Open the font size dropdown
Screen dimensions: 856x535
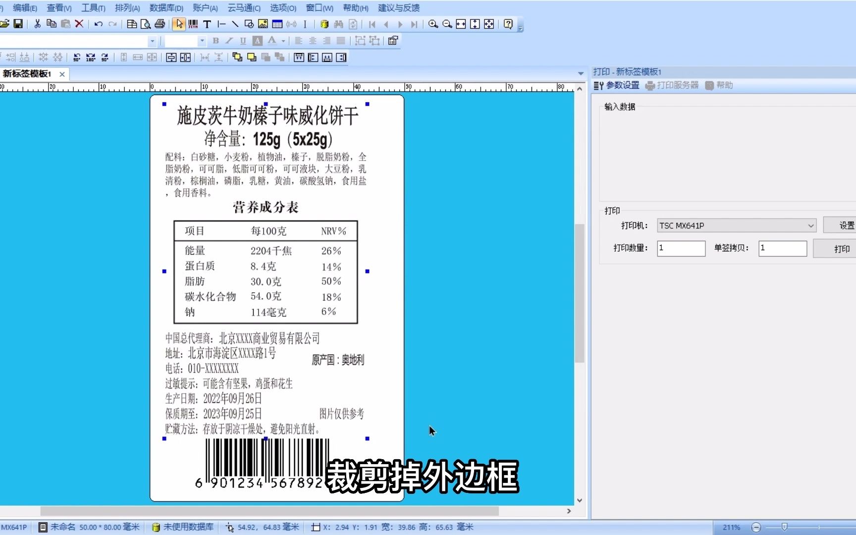pos(202,41)
